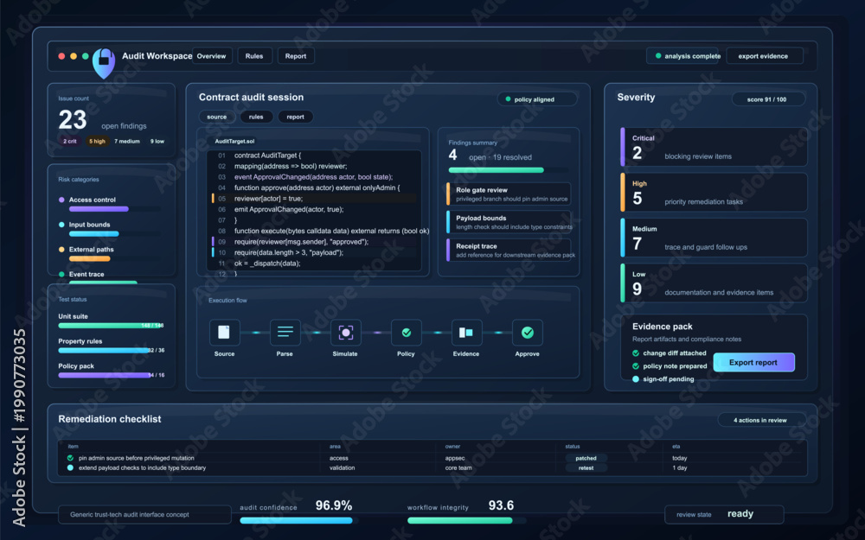Open the Critical severity card

click(714, 147)
